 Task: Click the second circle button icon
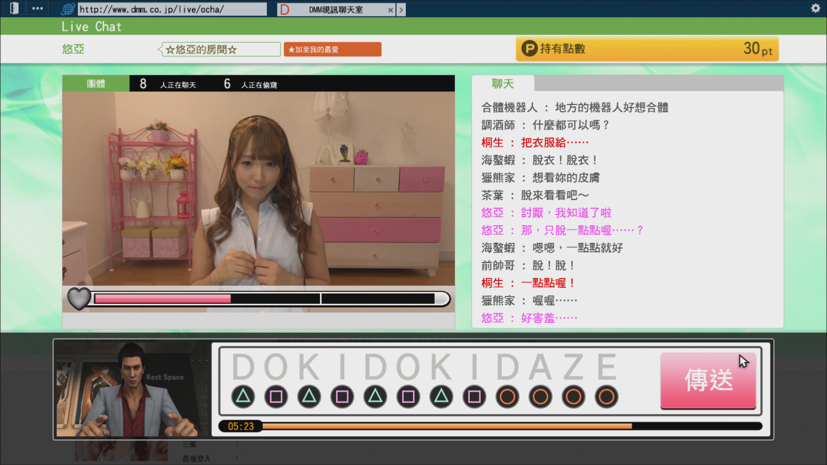pos(540,397)
